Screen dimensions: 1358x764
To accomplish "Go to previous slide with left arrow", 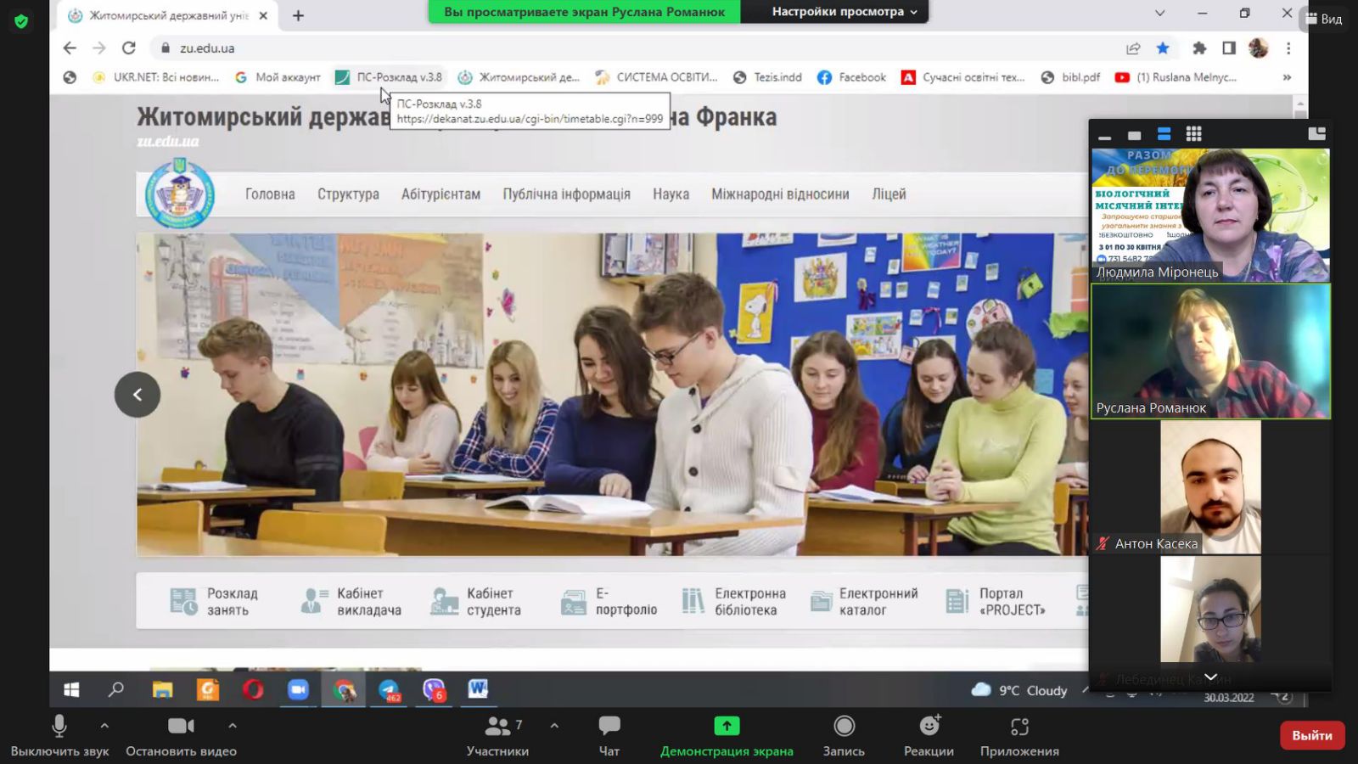I will [x=137, y=395].
